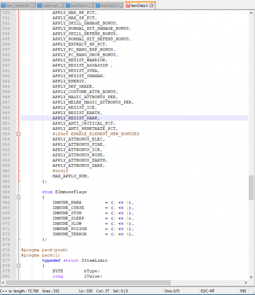
Task: Click the horizontal scrollbar left arrow
Action: (3, 283)
